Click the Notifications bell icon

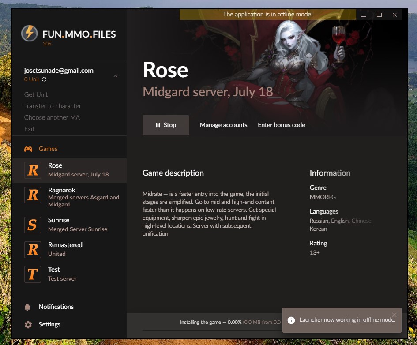[28, 307]
